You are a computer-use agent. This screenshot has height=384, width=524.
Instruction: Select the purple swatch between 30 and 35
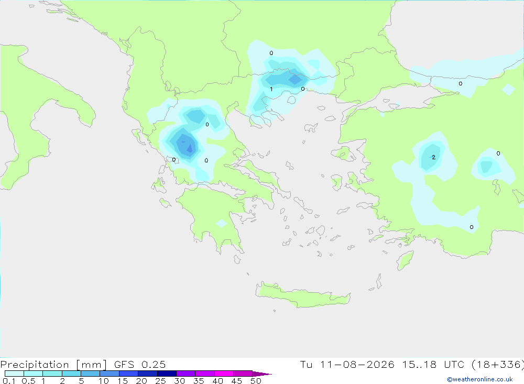point(186,374)
